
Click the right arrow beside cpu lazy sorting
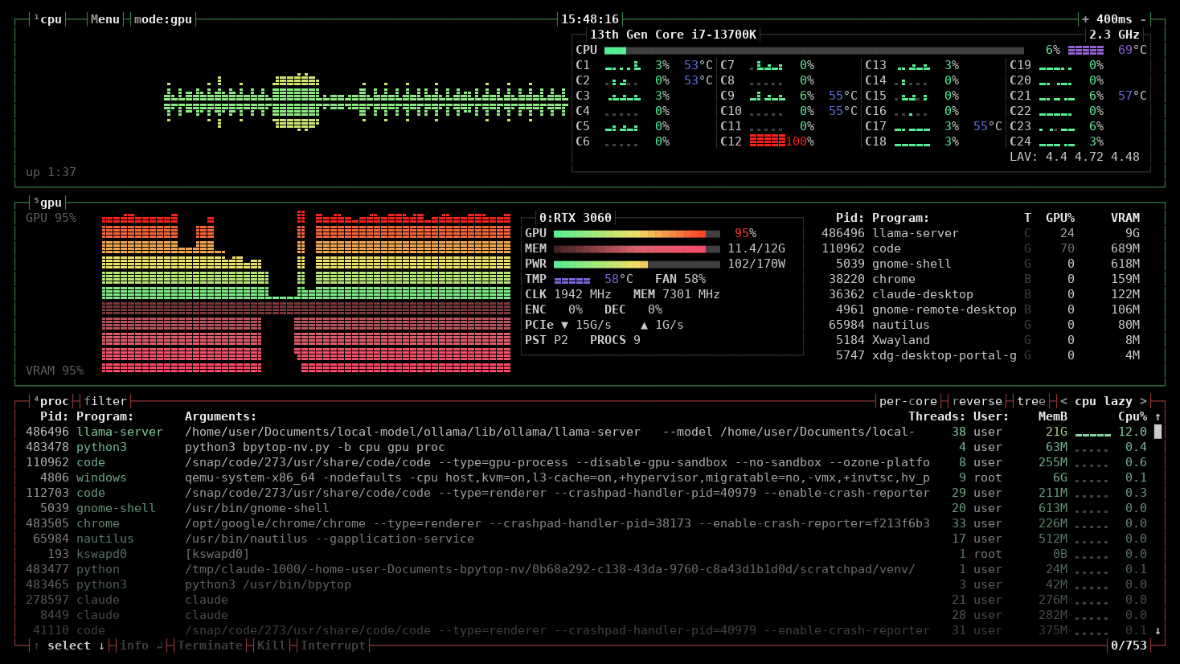tap(1143, 401)
